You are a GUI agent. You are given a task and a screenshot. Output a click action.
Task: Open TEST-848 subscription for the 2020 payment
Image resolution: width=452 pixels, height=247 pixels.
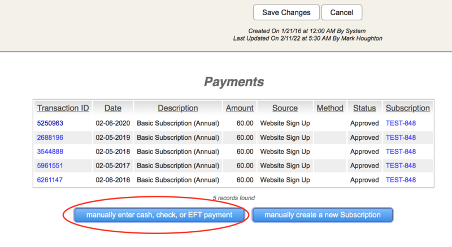tap(401, 122)
